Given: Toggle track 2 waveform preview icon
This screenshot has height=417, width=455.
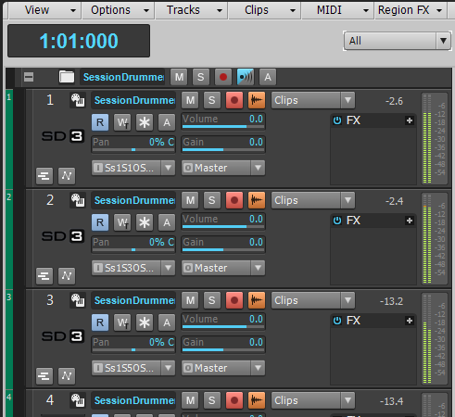Looking at the screenshot, I should [257, 200].
